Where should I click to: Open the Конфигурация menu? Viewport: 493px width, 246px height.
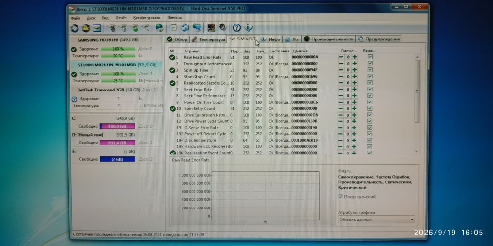click(146, 18)
